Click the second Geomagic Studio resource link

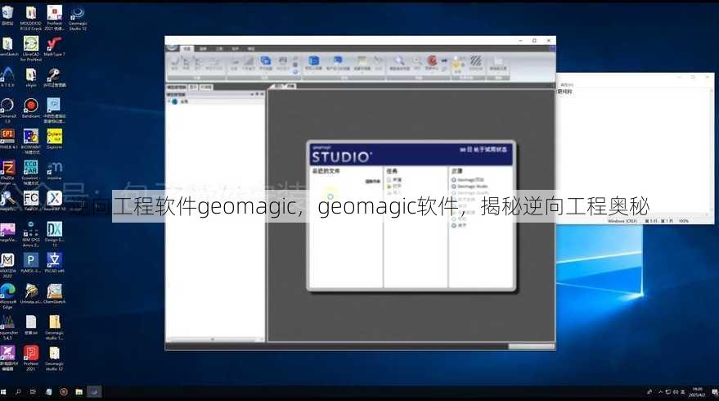[x=470, y=187]
